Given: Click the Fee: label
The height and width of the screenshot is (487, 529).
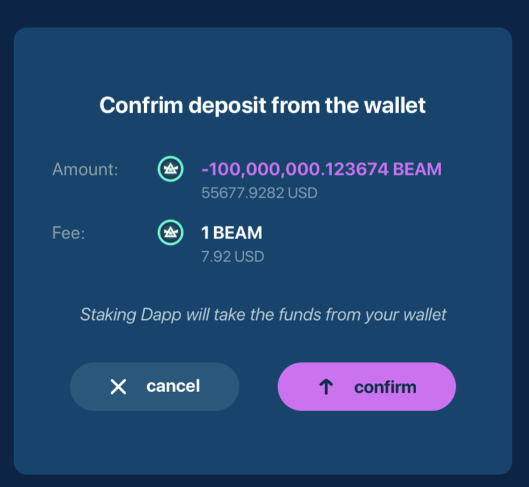Looking at the screenshot, I should pos(69,233).
